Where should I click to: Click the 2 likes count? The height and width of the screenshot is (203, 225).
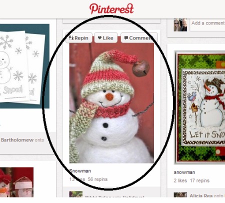point(180,180)
